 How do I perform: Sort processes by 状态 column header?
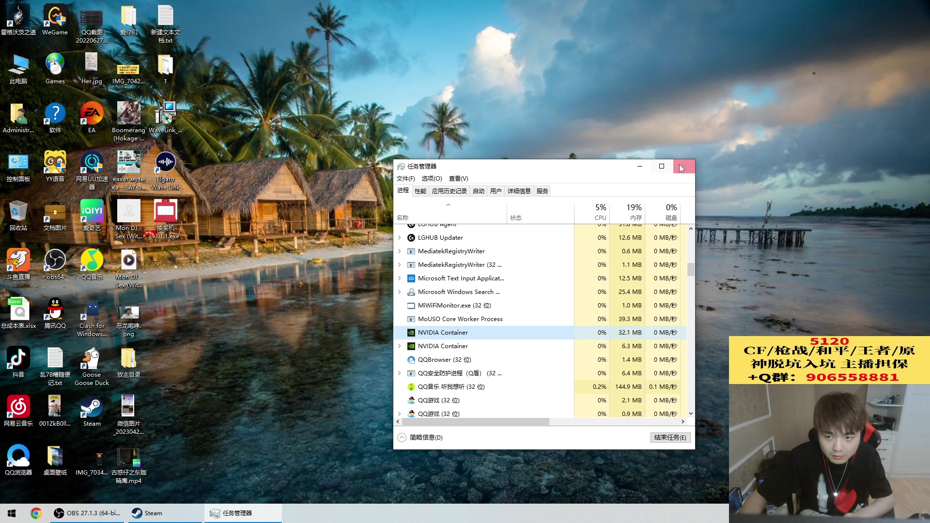point(541,212)
